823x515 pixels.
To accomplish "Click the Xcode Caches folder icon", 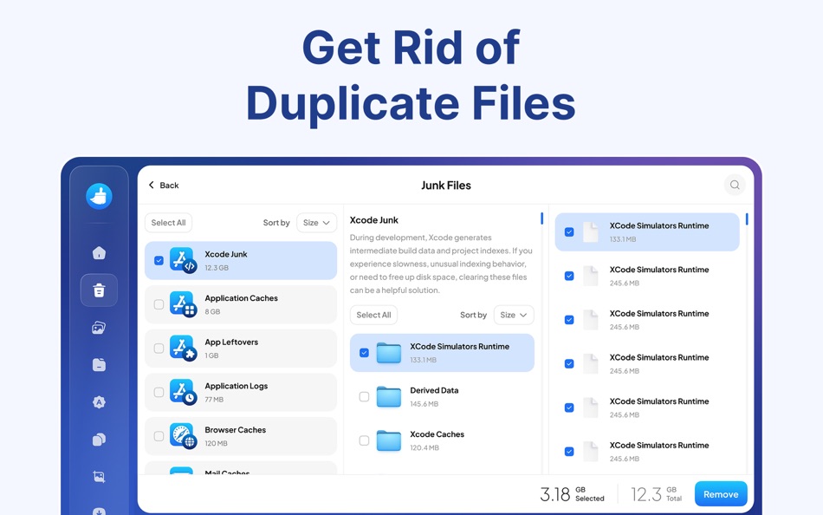I will tap(389, 440).
